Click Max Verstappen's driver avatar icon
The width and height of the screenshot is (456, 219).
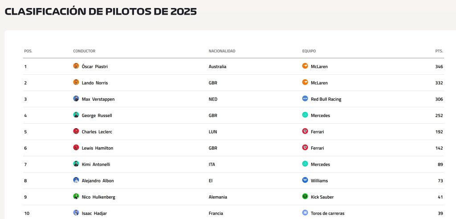point(76,99)
